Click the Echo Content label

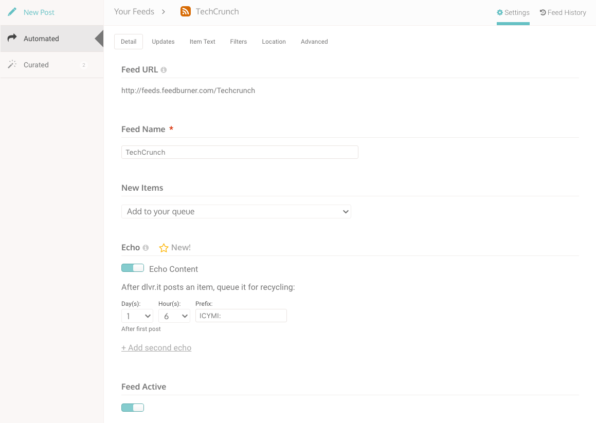173,269
